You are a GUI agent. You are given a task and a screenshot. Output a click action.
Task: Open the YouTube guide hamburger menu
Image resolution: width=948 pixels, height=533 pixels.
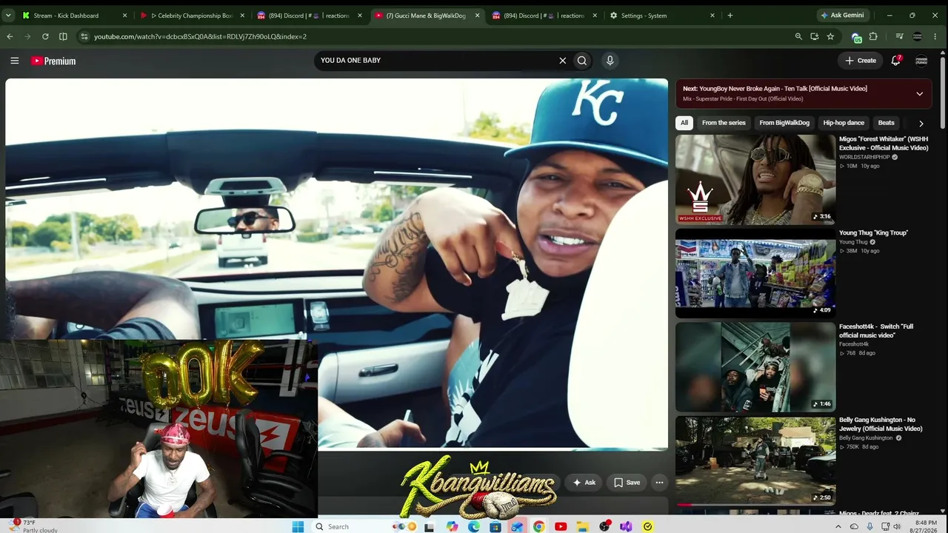pos(14,61)
